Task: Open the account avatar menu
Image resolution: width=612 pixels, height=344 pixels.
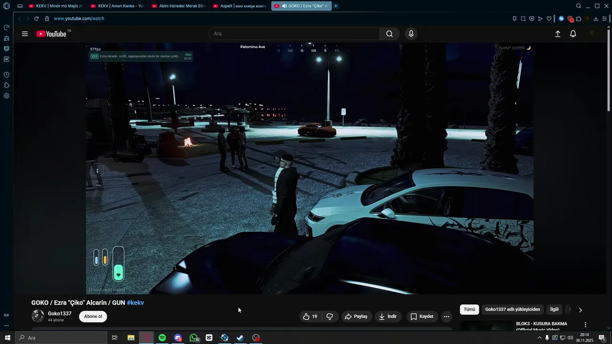Action: pyautogui.click(x=592, y=34)
